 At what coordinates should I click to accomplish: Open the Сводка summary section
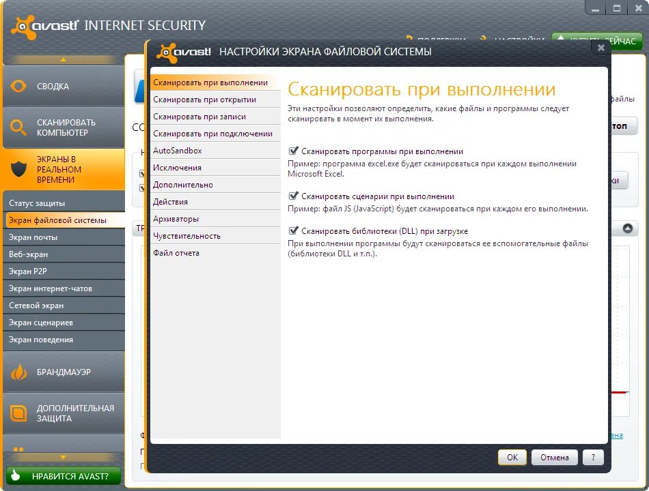click(x=64, y=87)
